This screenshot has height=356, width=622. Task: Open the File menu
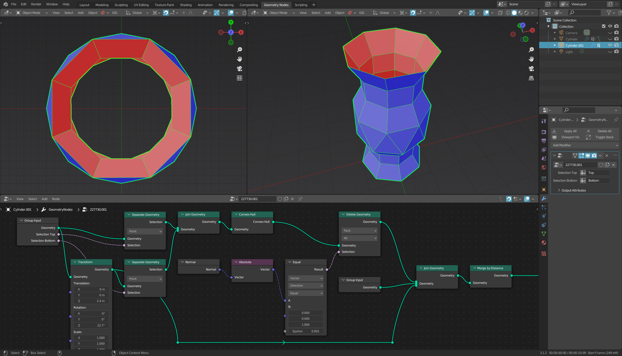[14, 4]
